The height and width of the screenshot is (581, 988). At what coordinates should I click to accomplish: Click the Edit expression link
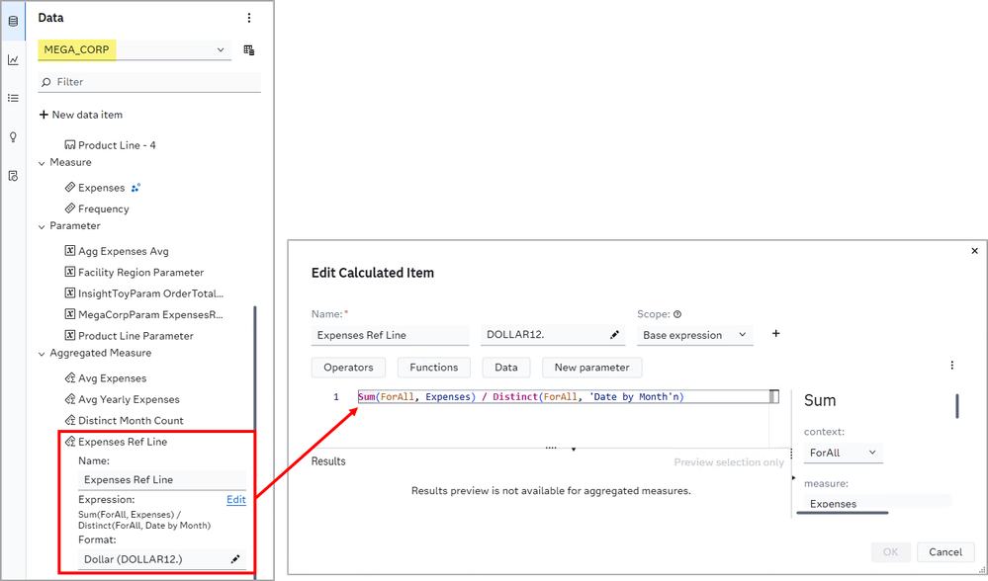coord(236,500)
